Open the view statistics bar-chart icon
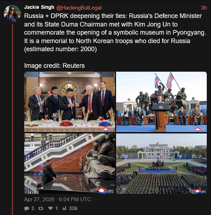Screen dimensions: 211x215 (x=64, y=208)
